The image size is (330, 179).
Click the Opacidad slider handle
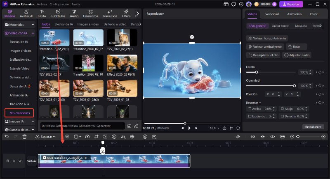pos(294,85)
